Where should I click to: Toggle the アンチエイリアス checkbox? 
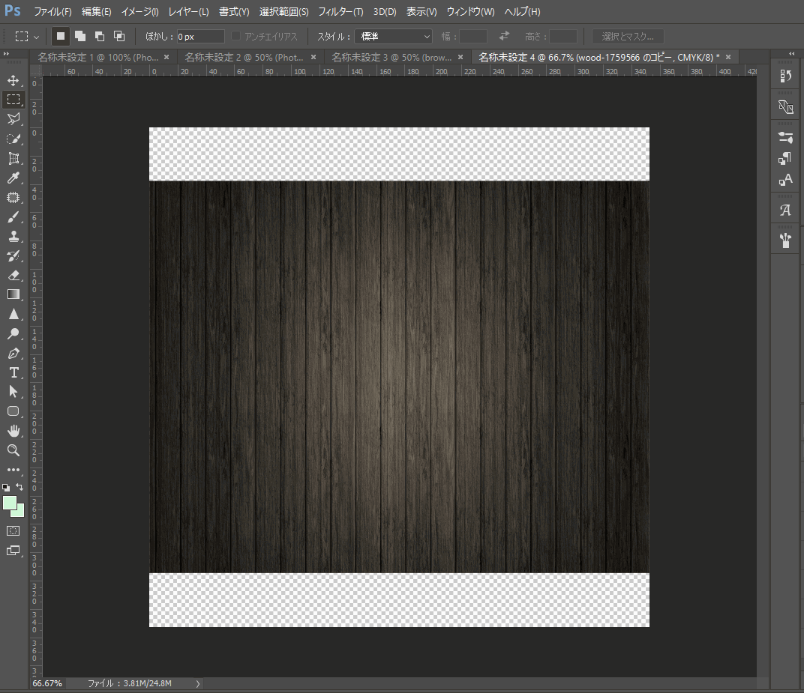click(235, 36)
